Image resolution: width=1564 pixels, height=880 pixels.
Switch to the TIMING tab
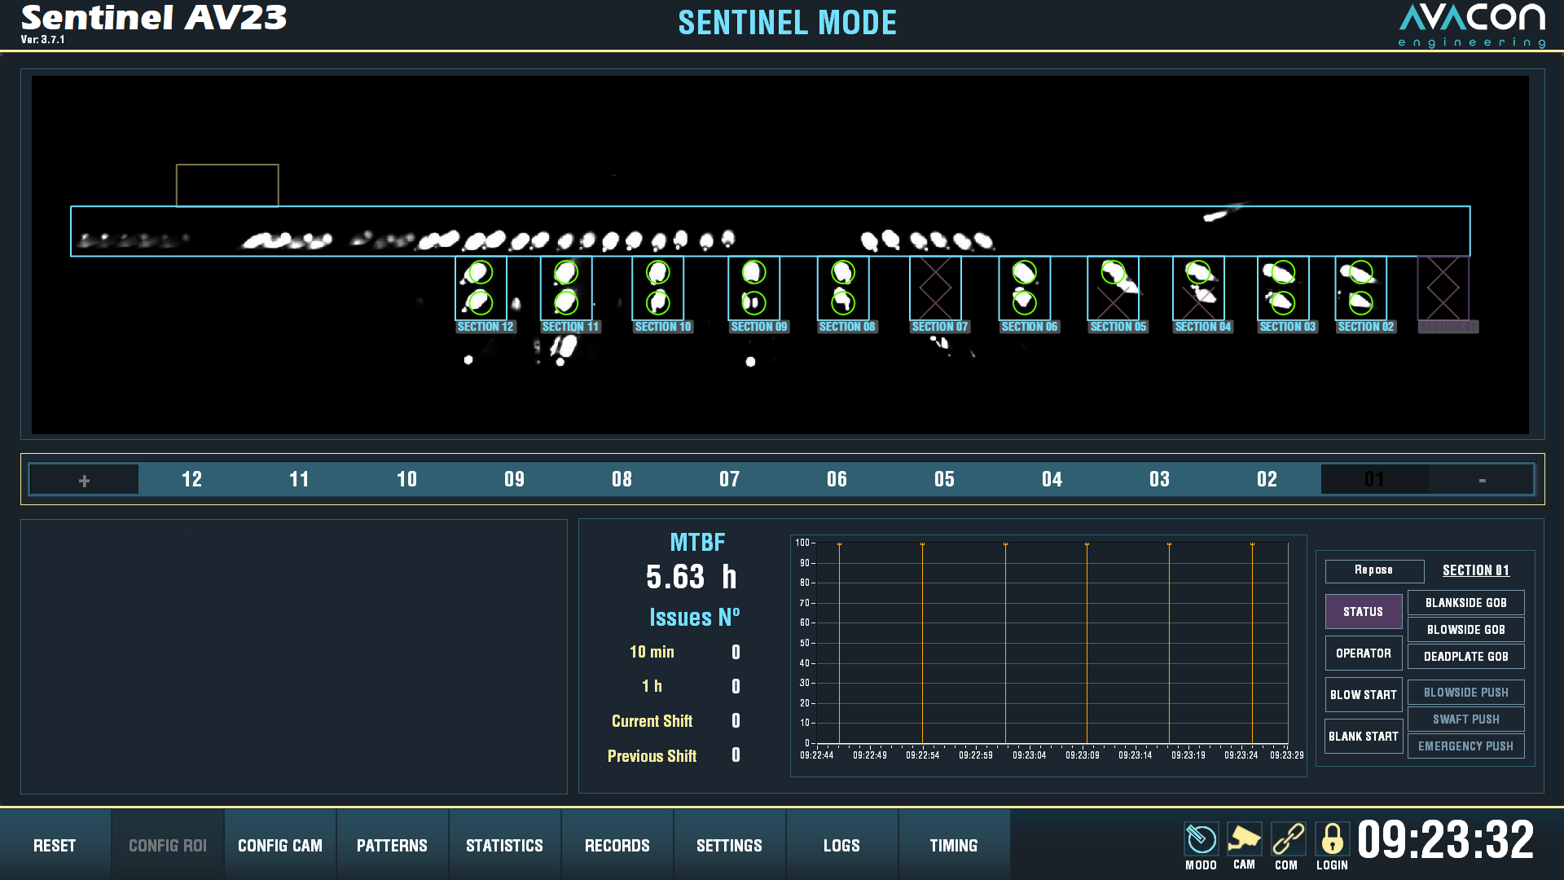pyautogui.click(x=954, y=845)
